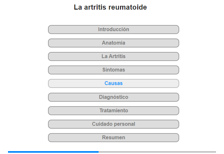Select the blue Causas menu item
Image resolution: width=224 pixels, height=154 pixels.
click(113, 83)
